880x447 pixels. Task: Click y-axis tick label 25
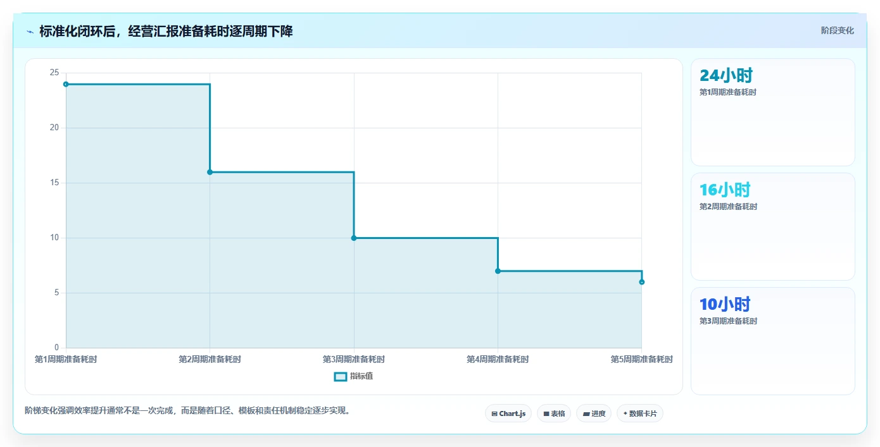click(54, 73)
